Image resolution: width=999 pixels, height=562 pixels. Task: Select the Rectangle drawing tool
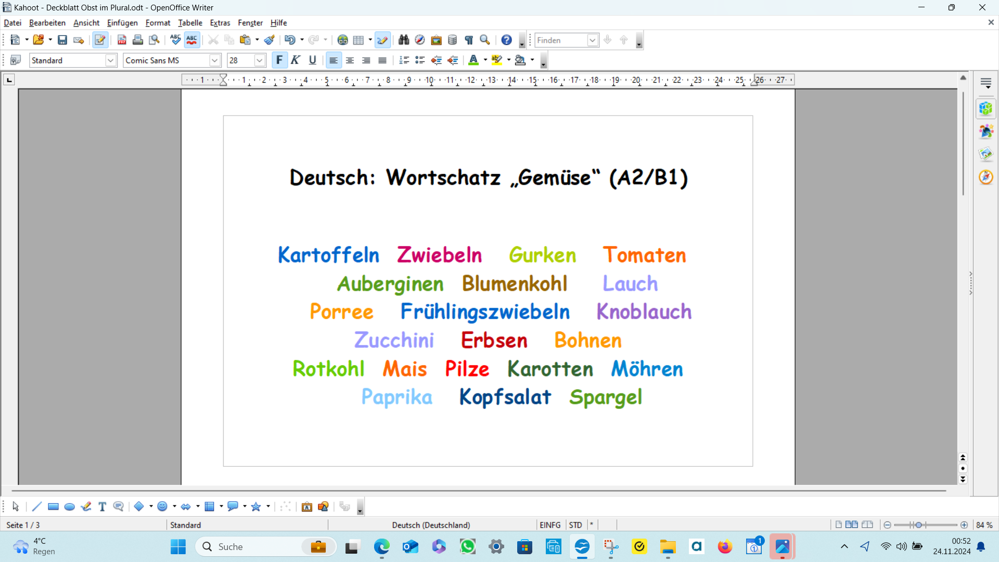click(53, 506)
